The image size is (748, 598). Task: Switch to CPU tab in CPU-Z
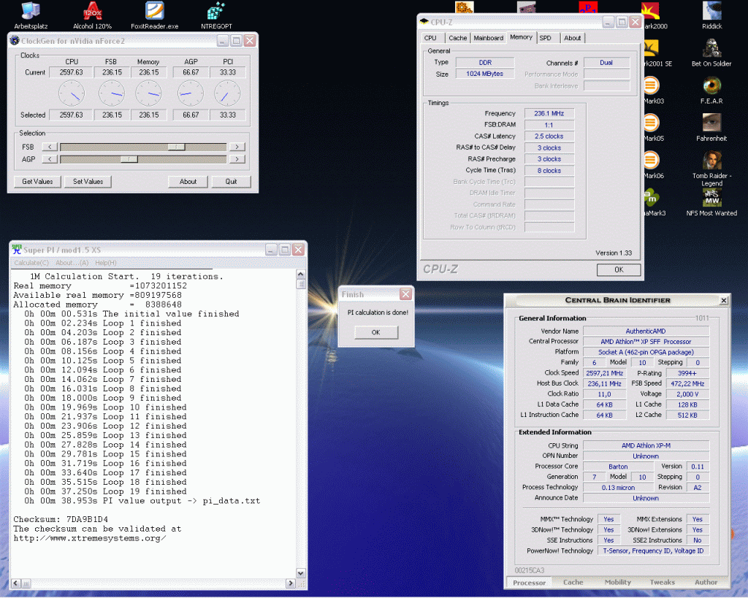coord(430,38)
